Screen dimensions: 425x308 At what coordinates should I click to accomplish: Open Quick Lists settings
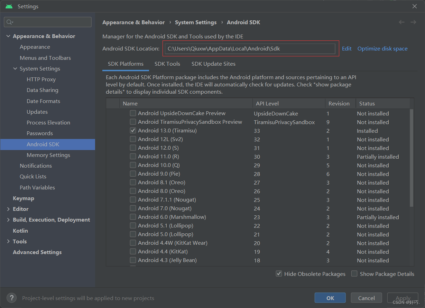click(33, 176)
